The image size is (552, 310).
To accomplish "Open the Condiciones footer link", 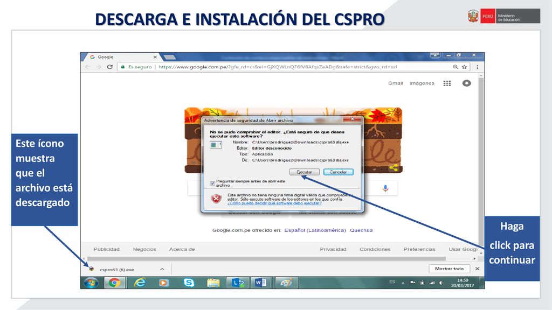I will click(375, 249).
